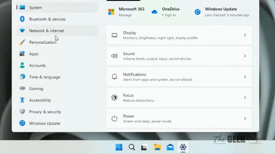The width and height of the screenshot is (275, 154).
Task: Click 'Reduce distractions' description
Action: 138,101
